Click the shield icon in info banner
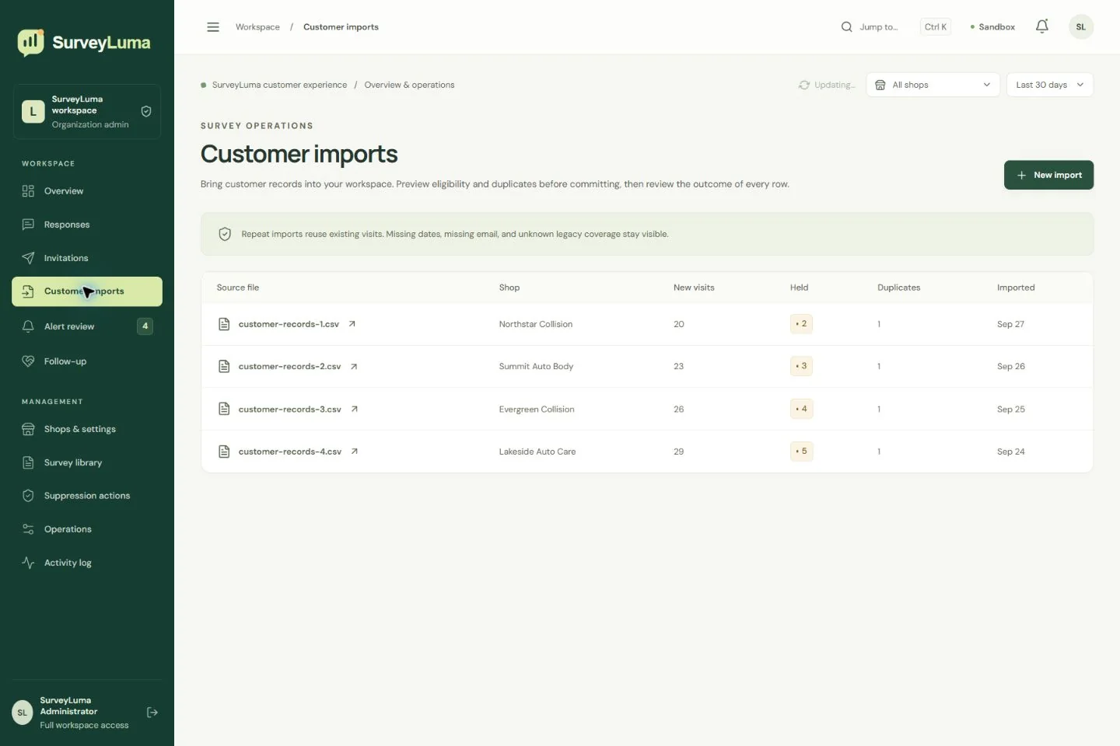 click(225, 234)
